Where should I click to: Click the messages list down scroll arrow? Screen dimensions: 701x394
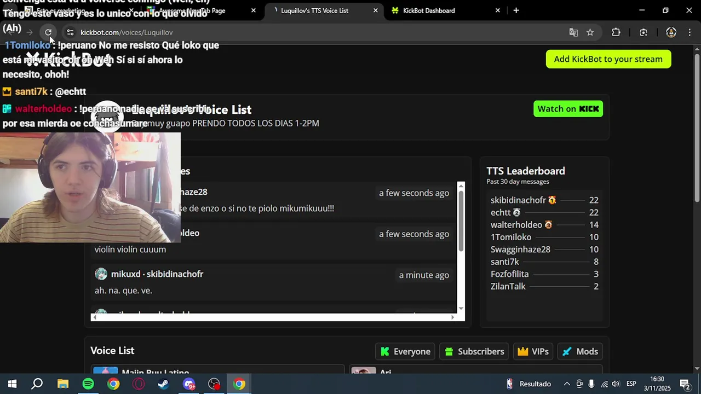click(x=461, y=309)
